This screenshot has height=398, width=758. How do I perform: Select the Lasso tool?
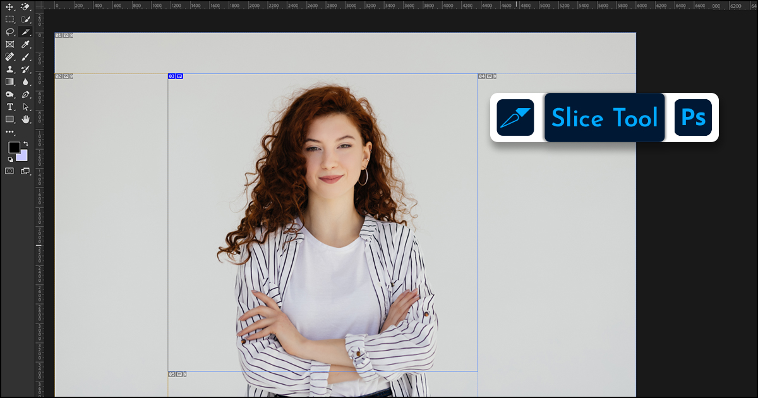[10, 32]
